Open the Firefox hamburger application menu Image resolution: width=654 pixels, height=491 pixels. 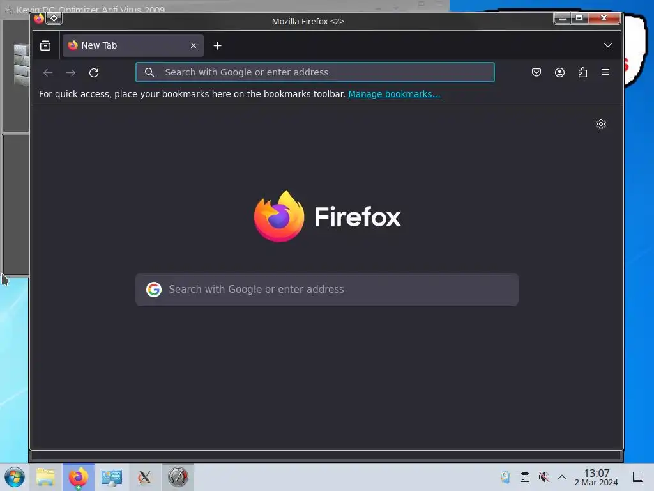pos(605,72)
